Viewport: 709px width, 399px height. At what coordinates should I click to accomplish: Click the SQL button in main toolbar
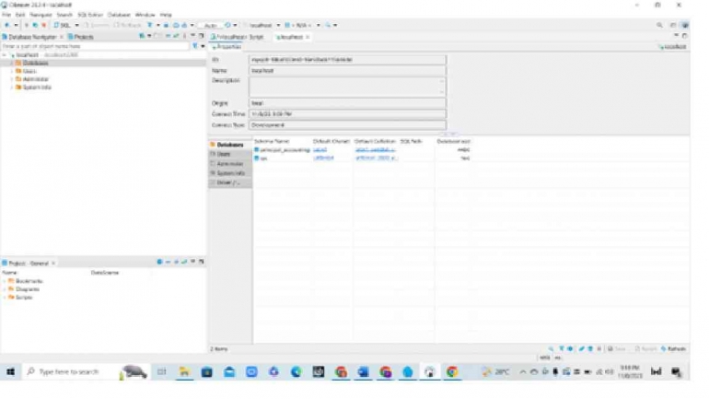point(63,25)
